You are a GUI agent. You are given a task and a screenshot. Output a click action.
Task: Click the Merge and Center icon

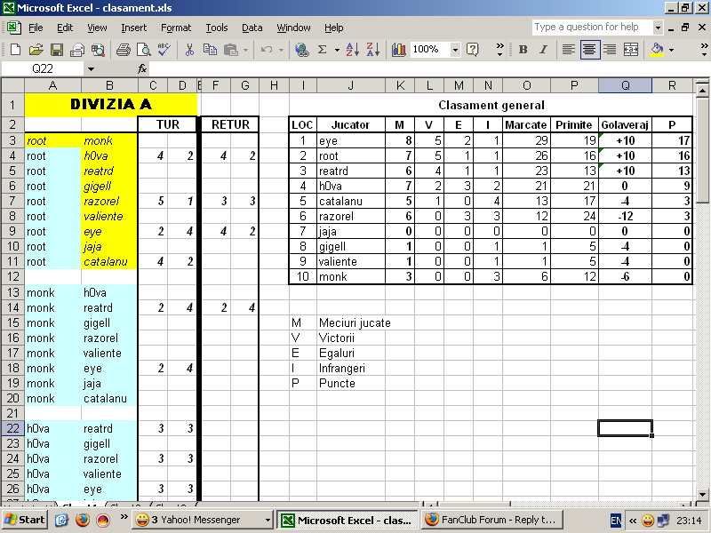pos(631,50)
